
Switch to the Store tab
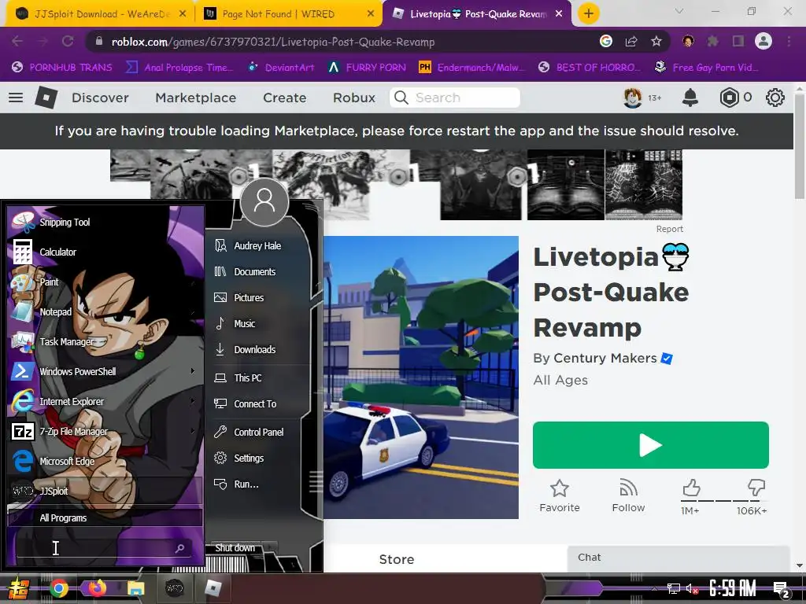(x=397, y=559)
